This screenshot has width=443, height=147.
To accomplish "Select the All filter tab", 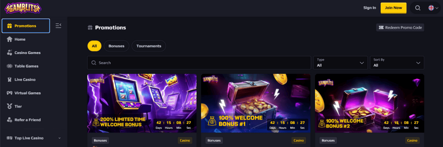I will coord(95,46).
